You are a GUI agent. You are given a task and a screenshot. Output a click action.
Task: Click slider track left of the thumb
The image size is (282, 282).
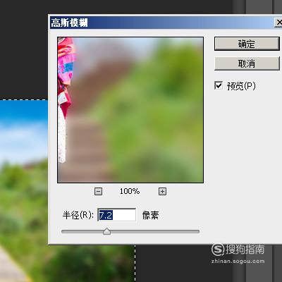pyautogui.click(x=82, y=231)
